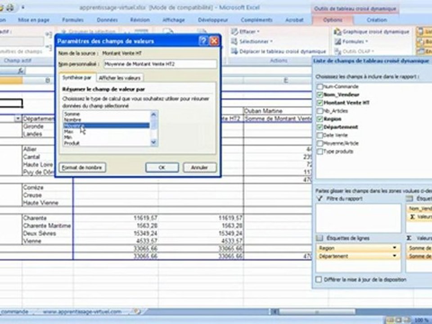Viewport: 432px width, 324px height.
Task: Uncheck the Nom_Vendeur field
Action: click(x=319, y=94)
